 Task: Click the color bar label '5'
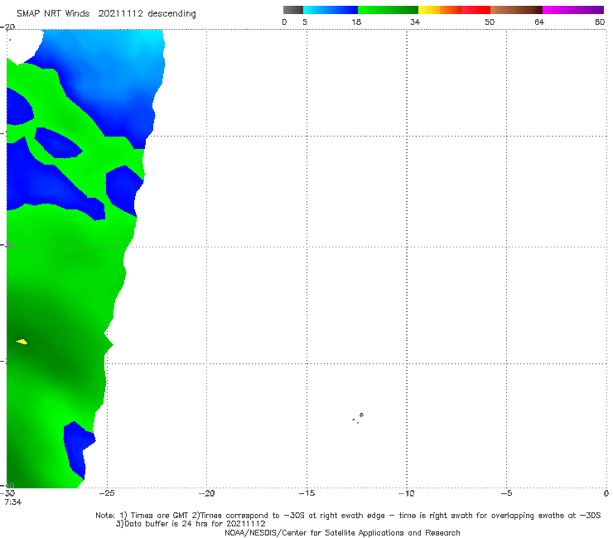pos(305,22)
